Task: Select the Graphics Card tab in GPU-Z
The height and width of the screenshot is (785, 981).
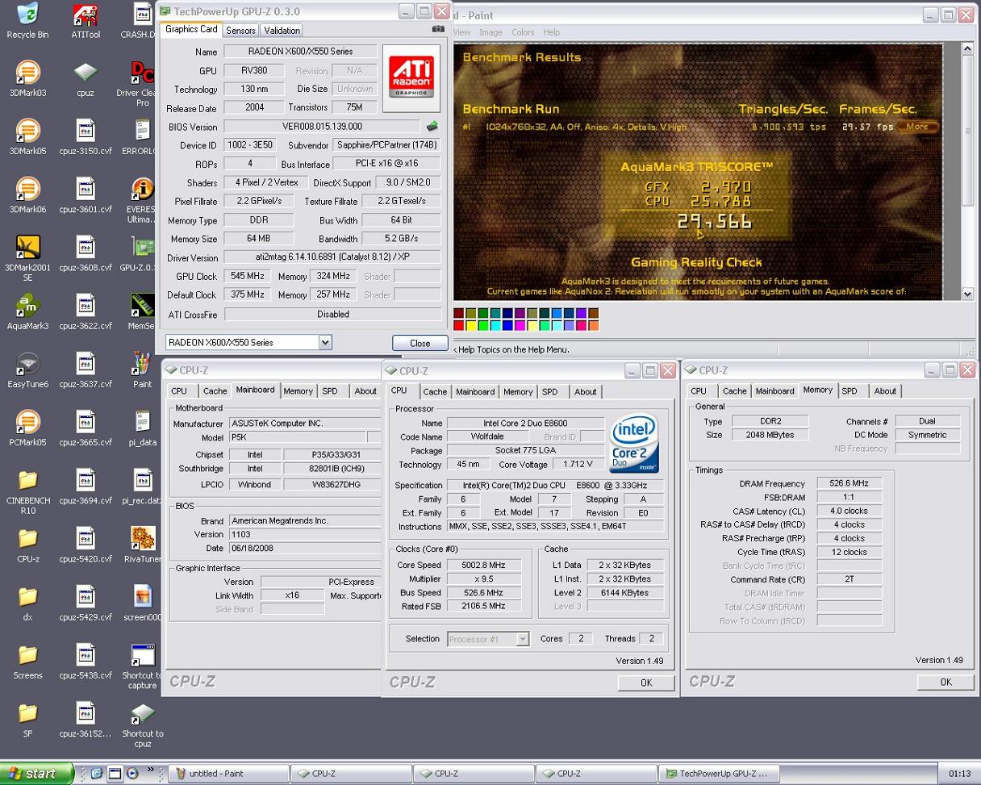Action: pyautogui.click(x=191, y=29)
